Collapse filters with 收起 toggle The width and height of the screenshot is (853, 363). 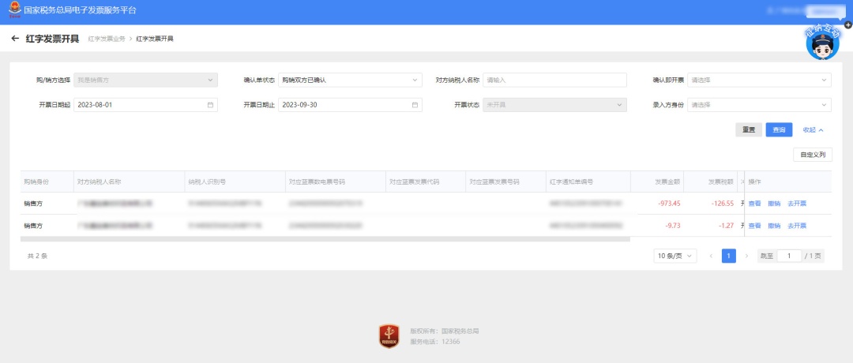click(x=814, y=130)
